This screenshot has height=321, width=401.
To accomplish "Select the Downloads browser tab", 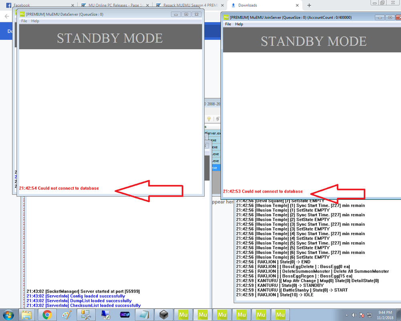I will point(265,5).
